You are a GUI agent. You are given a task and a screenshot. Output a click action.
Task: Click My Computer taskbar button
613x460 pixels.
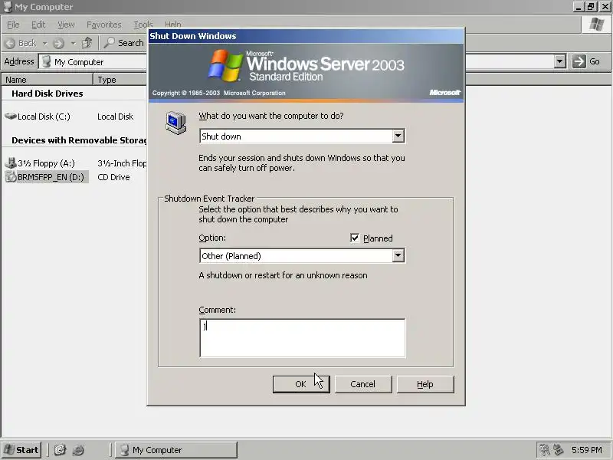[176, 450]
